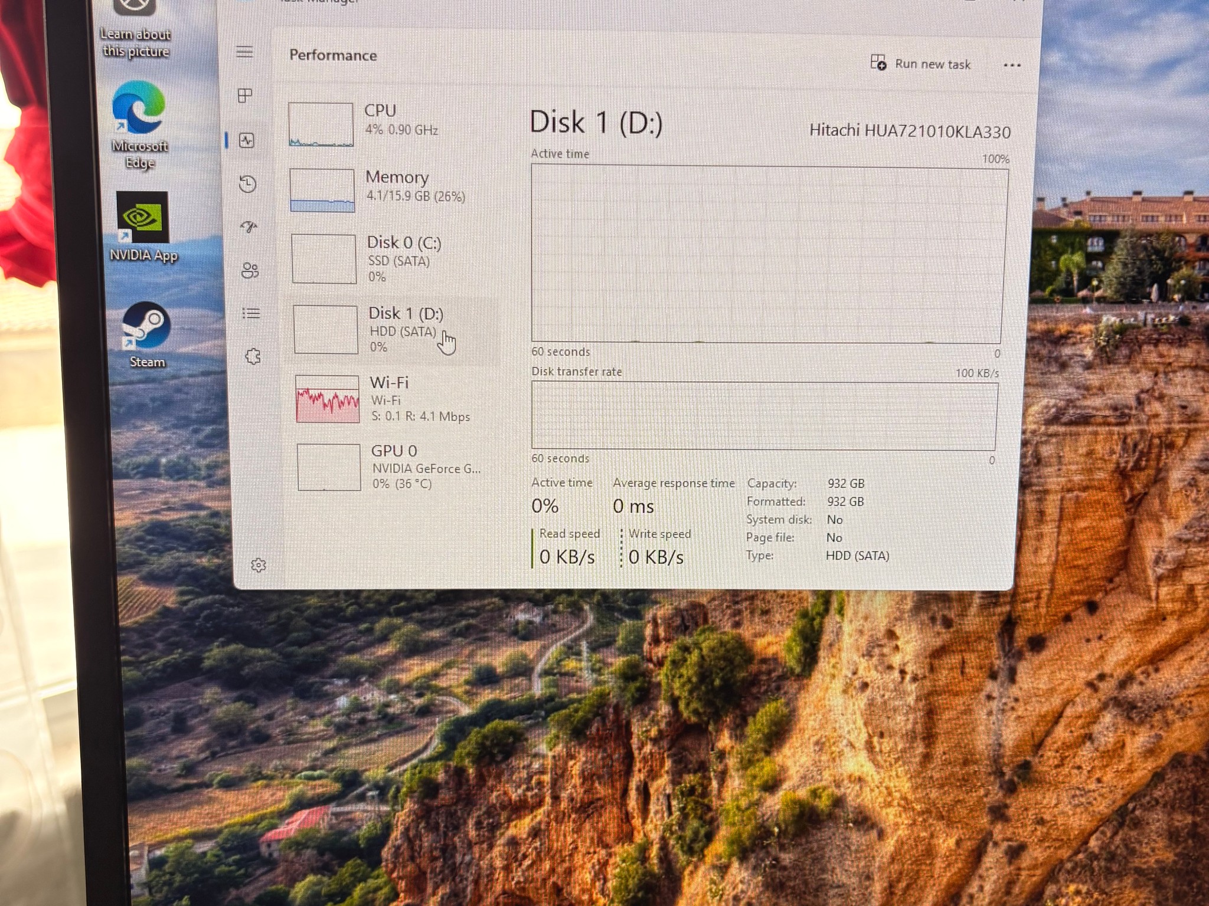1209x906 pixels.
Task: Click the Type value HDD (SATA)
Action: point(857,556)
